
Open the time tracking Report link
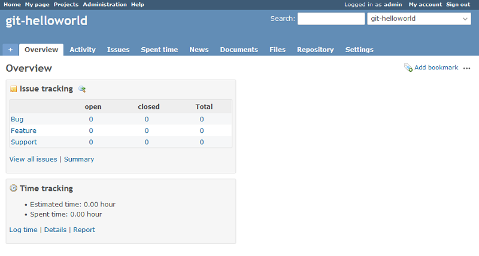[84, 230]
